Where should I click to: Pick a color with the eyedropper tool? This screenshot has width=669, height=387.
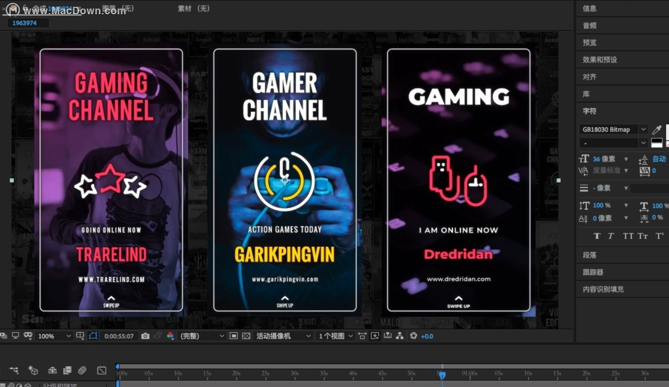tap(656, 129)
